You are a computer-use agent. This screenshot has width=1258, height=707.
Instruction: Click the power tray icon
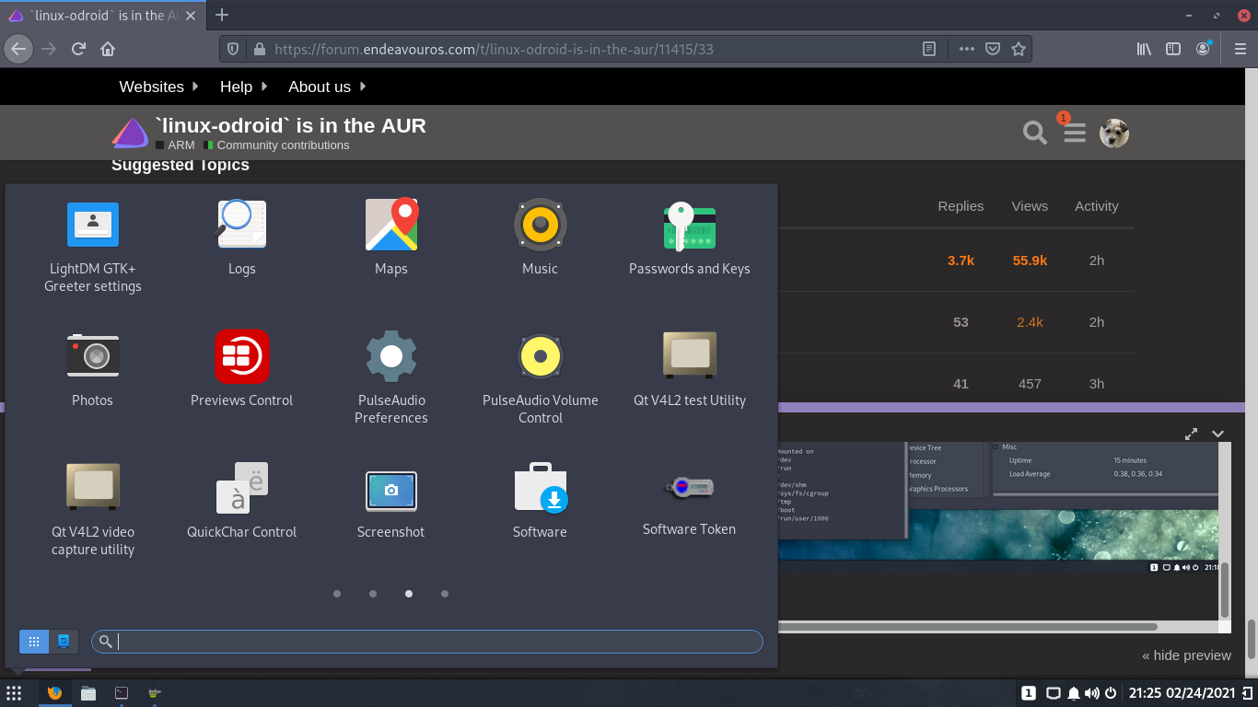pos(1111,693)
